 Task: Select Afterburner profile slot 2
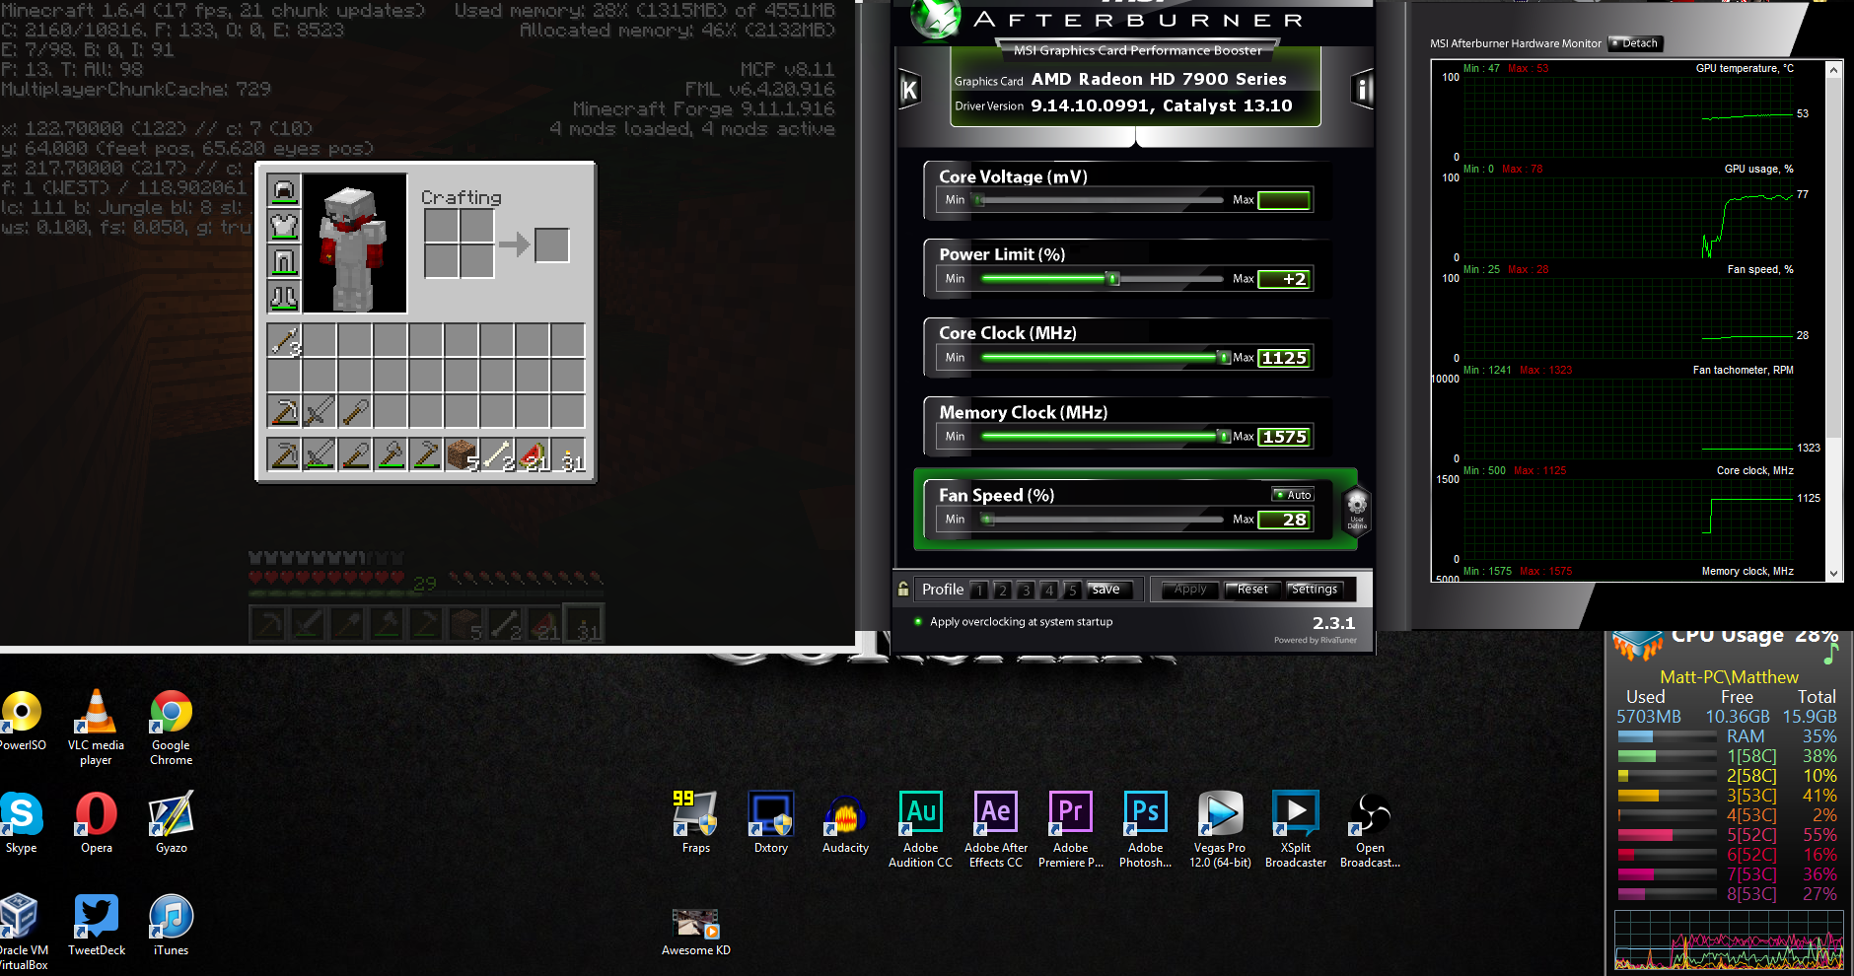click(1002, 591)
